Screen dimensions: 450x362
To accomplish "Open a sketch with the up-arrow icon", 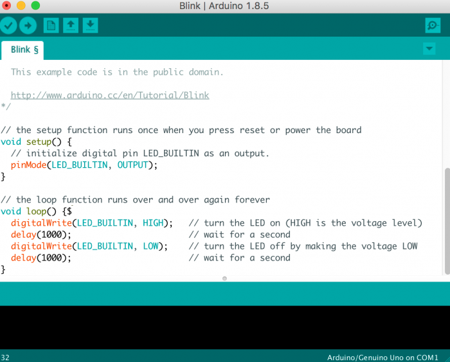I will point(71,26).
